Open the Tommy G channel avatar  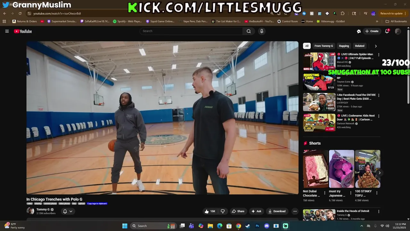click(x=30, y=211)
